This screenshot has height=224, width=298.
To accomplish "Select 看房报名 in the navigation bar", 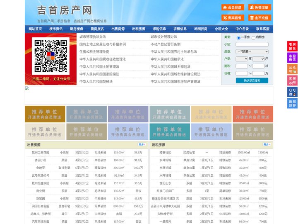I will pos(97,29).
